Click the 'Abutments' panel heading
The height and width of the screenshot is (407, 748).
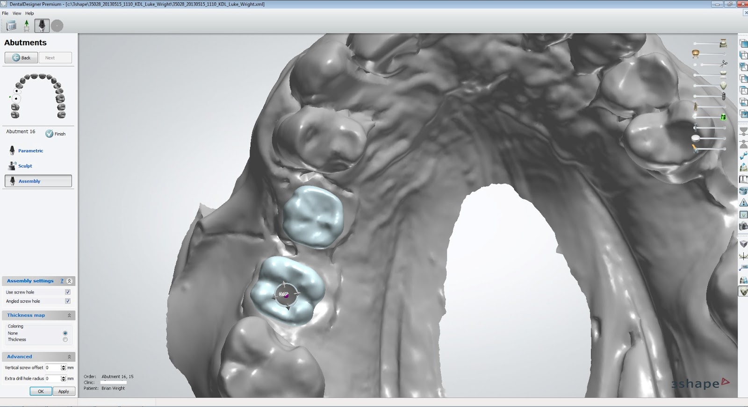25,43
